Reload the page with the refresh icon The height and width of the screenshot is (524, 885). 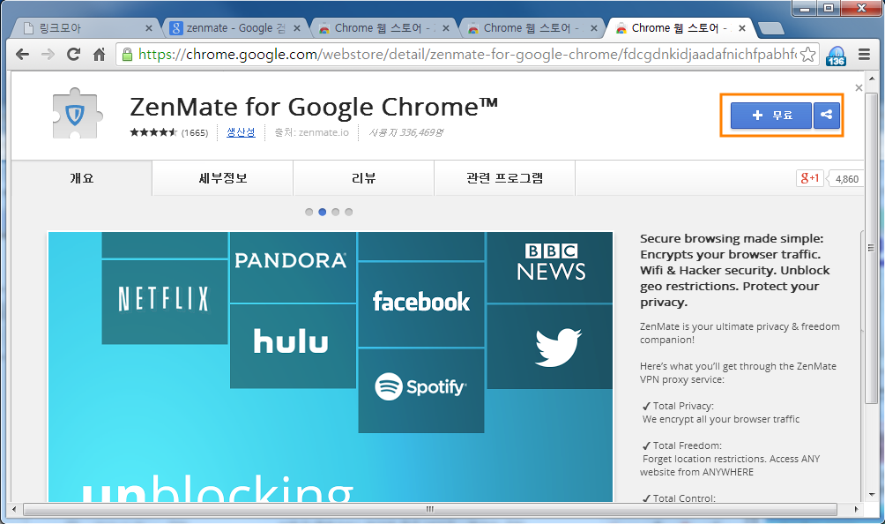pos(73,54)
